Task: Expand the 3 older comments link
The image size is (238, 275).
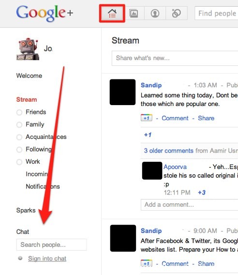Action: pyautogui.click(x=169, y=151)
